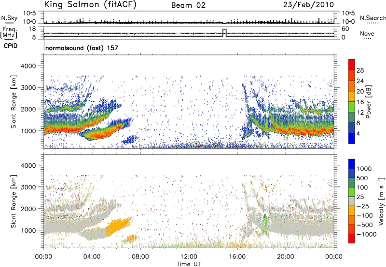Click the 'N.Search' legend label
386x267 pixels.
(372, 18)
